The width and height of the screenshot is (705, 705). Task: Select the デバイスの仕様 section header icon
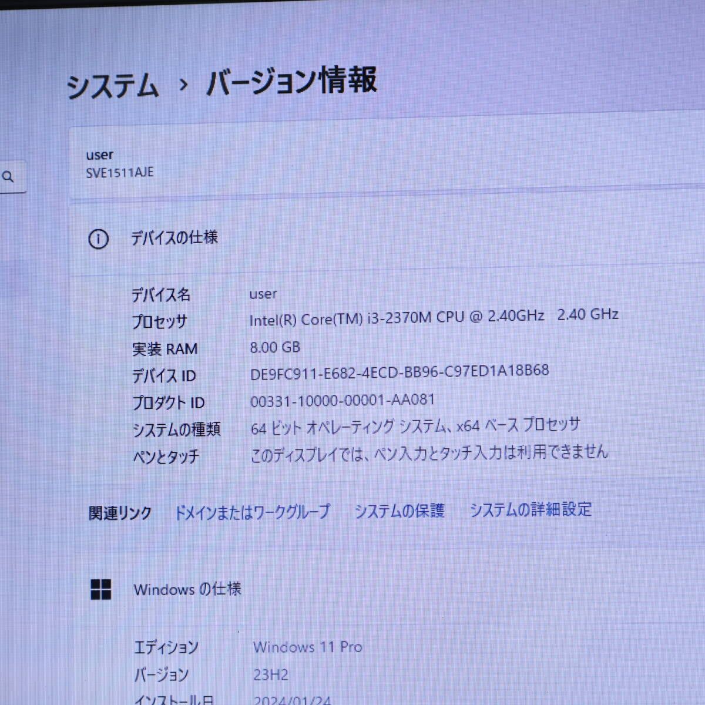pos(98,239)
